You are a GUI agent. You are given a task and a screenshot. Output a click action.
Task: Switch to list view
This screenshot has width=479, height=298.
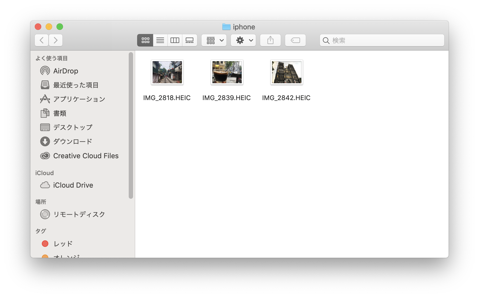point(160,40)
